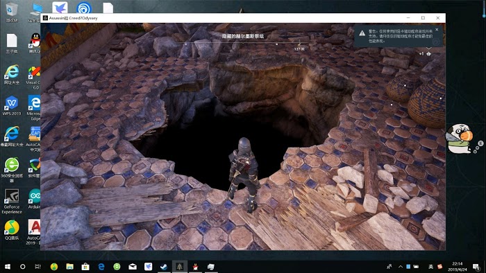Close the Assassin's Creed Odyssey window
The width and height of the screenshot is (486, 273).
(437, 18)
